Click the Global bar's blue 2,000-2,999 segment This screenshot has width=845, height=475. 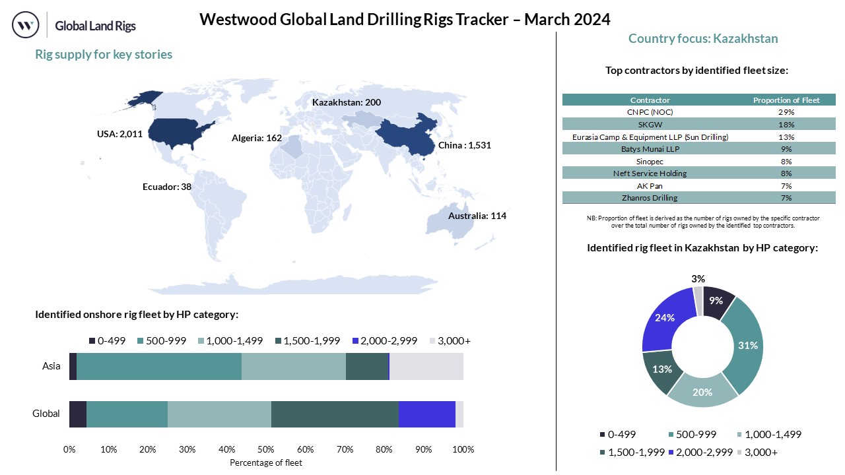click(426, 414)
